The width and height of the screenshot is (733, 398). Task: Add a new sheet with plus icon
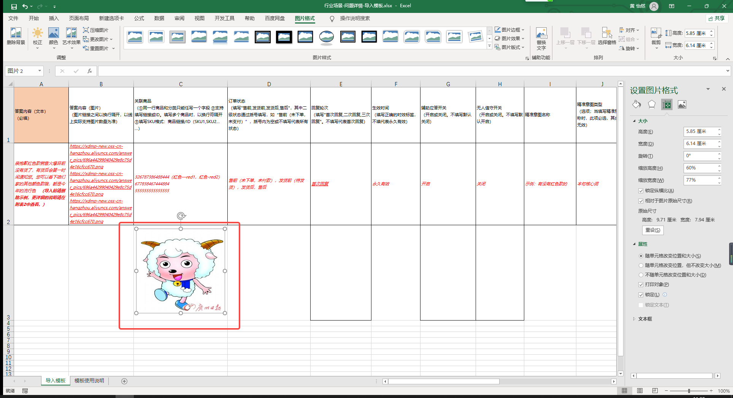[x=124, y=381]
